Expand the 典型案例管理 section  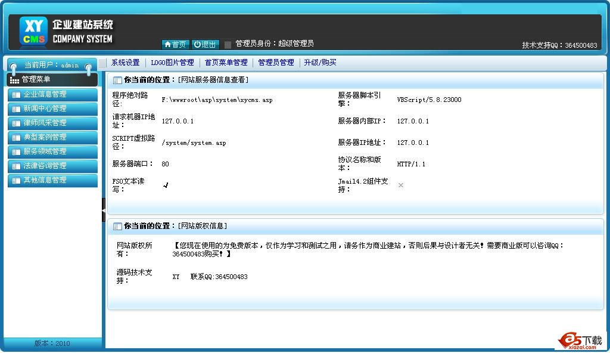[x=52, y=137]
